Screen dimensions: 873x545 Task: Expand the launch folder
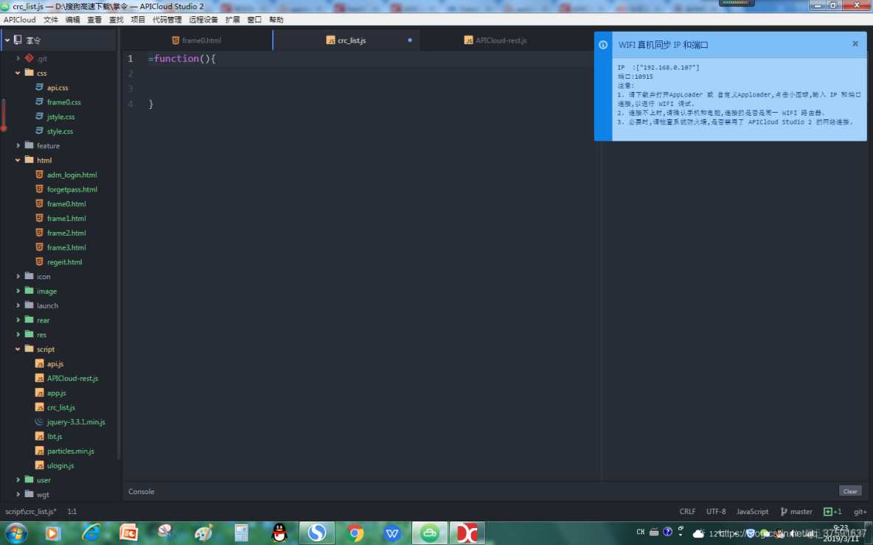tap(18, 306)
